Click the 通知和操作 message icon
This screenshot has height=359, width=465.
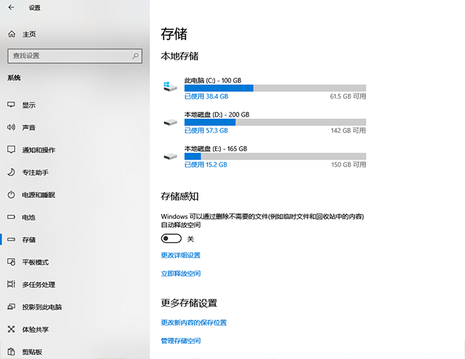(12, 149)
